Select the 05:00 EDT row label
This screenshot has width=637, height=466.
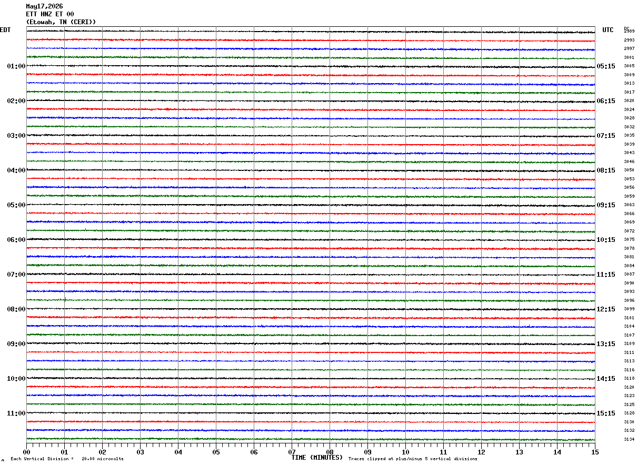click(16, 205)
